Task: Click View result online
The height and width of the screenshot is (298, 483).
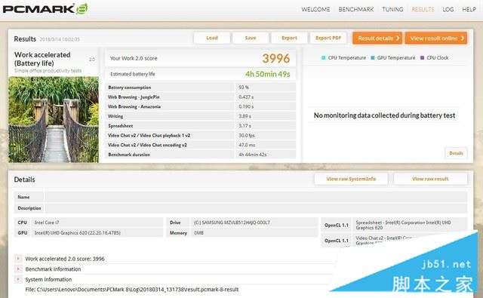Action: (x=436, y=38)
